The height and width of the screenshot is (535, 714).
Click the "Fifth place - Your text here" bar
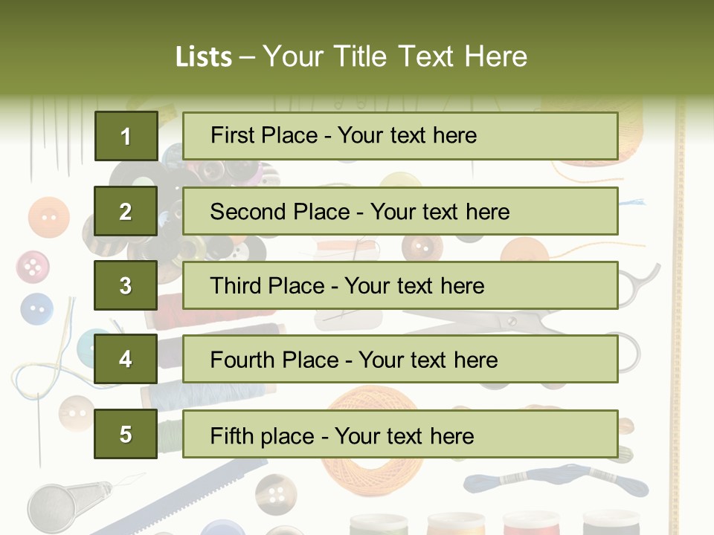(x=400, y=434)
